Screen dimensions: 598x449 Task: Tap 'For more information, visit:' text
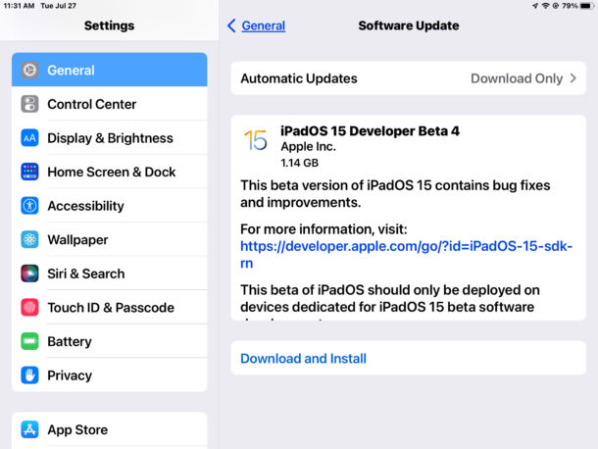click(x=324, y=229)
